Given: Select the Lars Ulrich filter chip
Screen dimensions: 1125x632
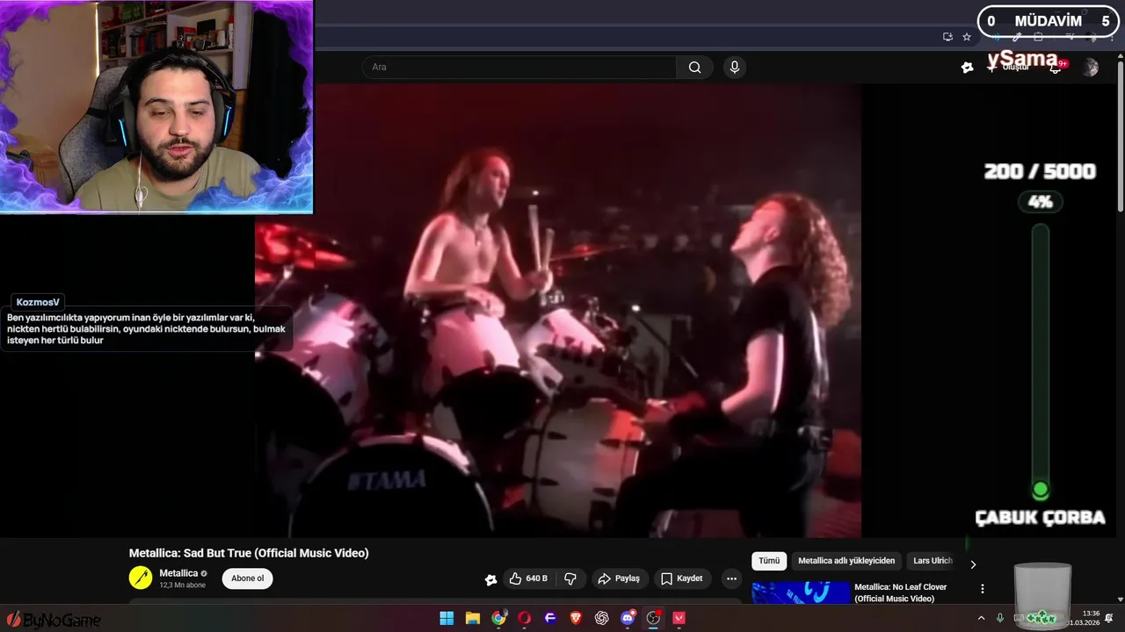Looking at the screenshot, I should [x=933, y=561].
